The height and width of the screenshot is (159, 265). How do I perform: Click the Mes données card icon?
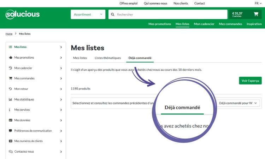point(11,120)
